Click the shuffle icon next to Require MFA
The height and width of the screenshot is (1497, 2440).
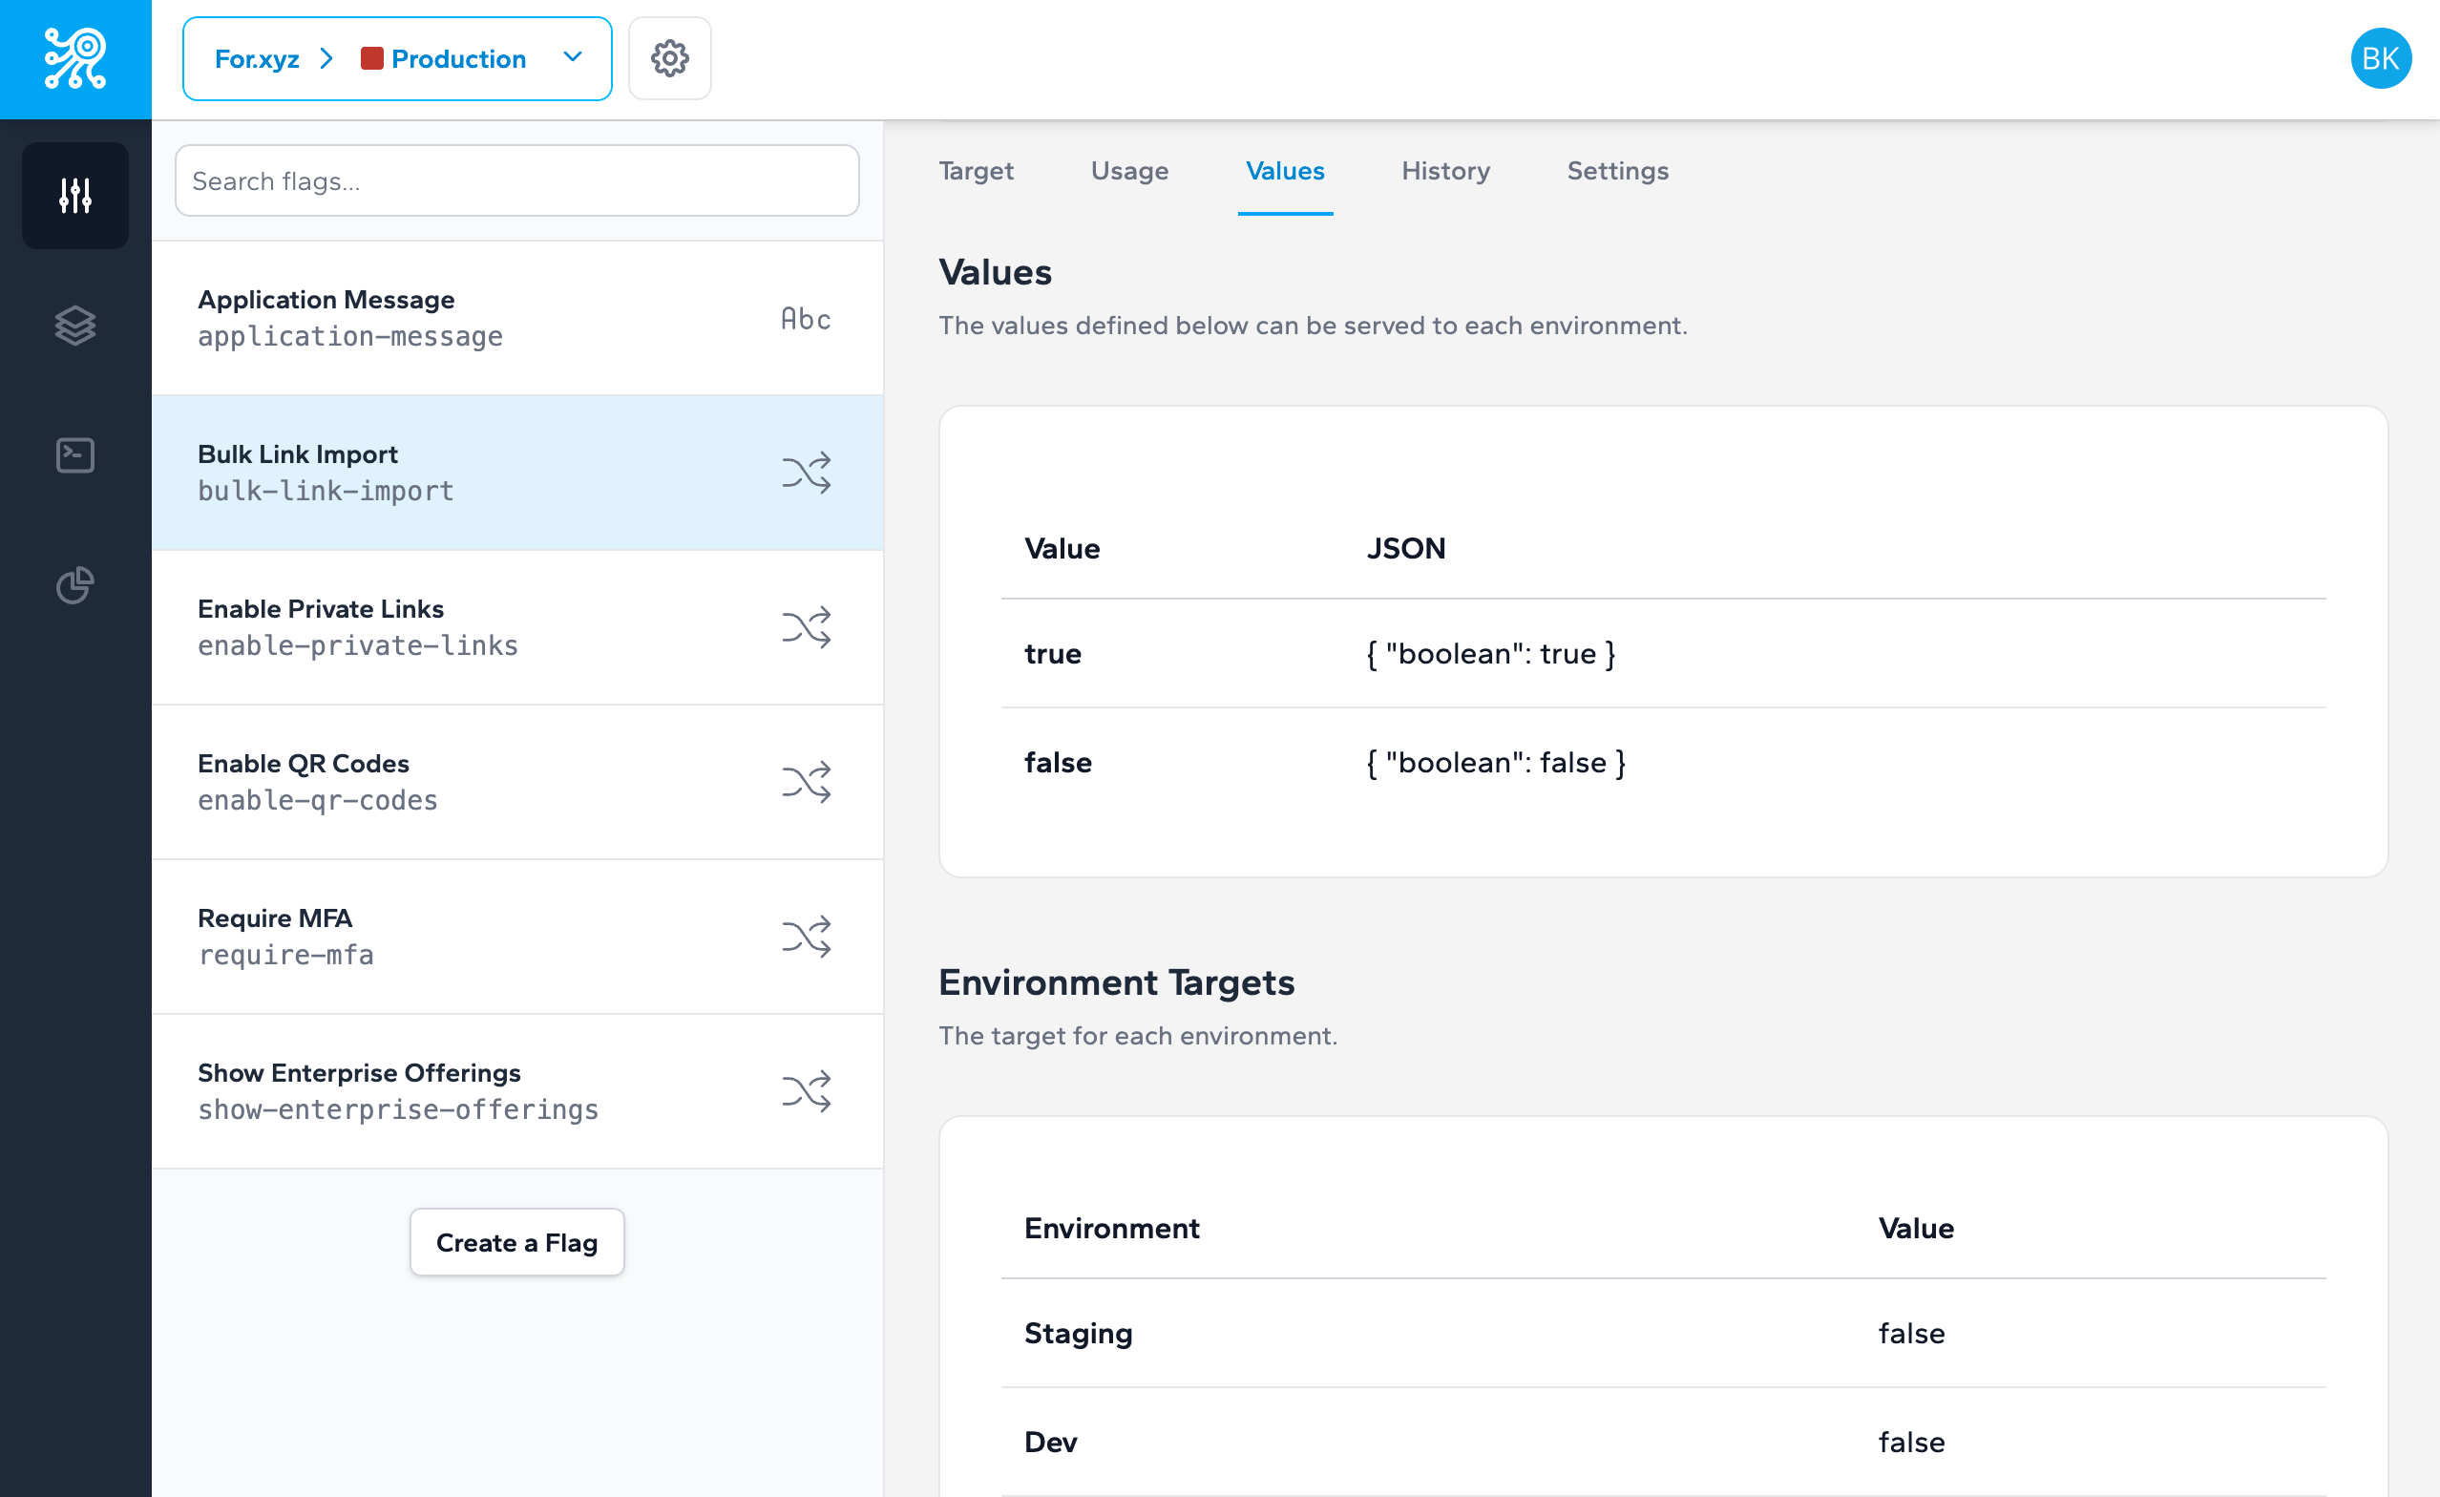[807, 936]
